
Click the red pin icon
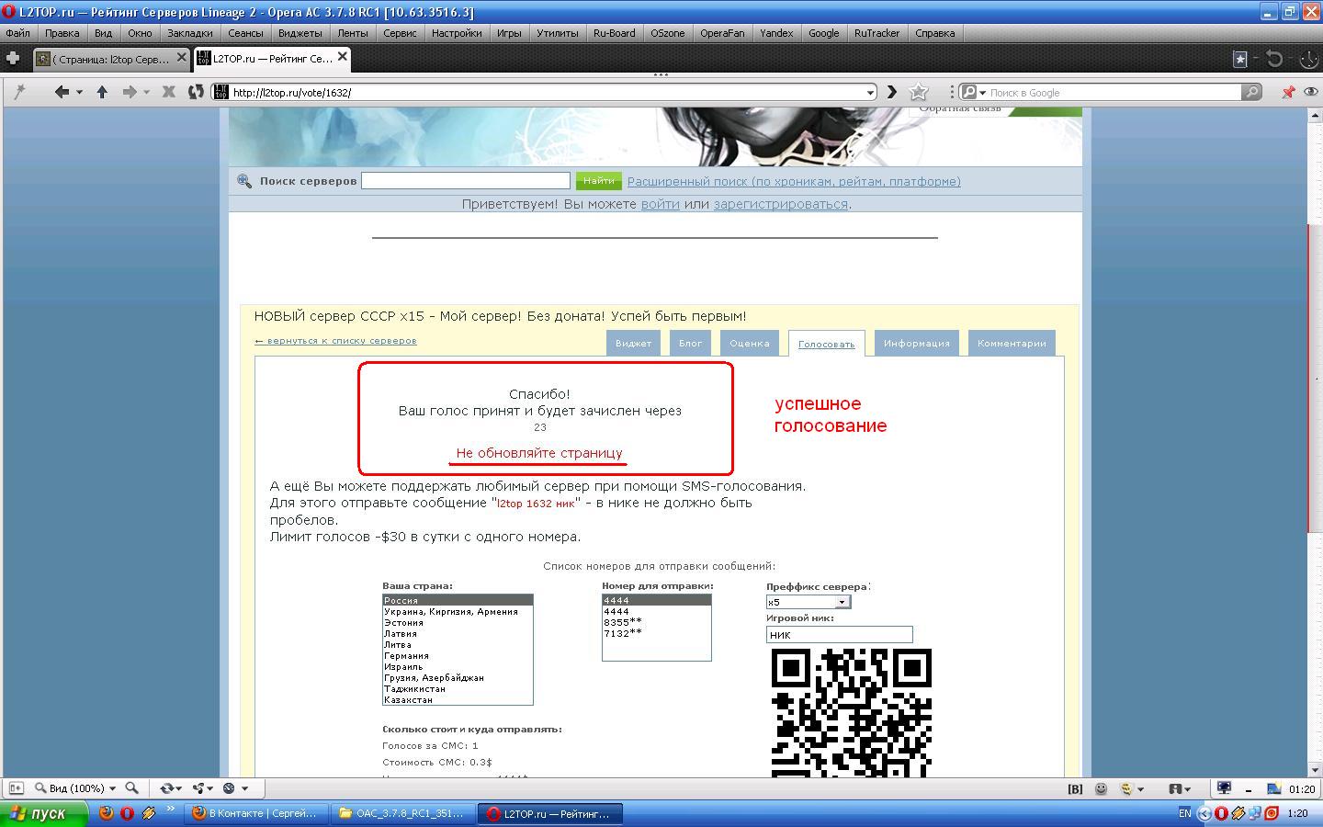click(1288, 92)
